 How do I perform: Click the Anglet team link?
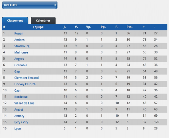click(19, 110)
